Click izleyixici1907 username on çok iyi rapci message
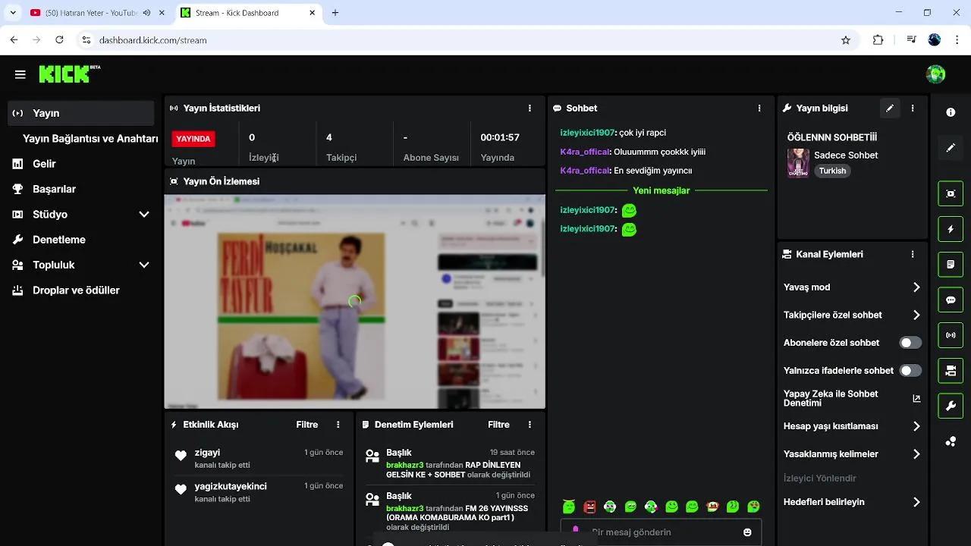This screenshot has width=971, height=546. coord(587,133)
